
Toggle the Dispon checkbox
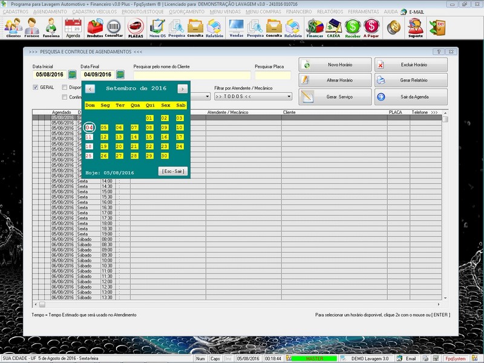tap(64, 87)
